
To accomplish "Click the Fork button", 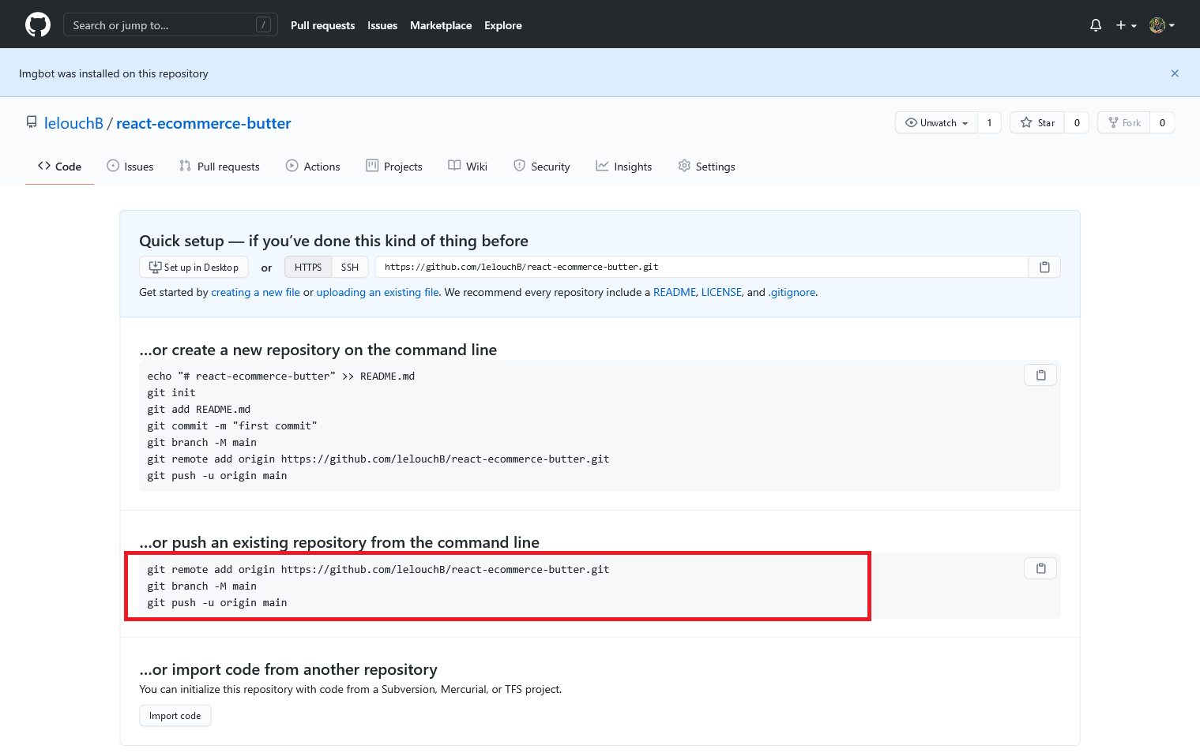I will 1124,122.
